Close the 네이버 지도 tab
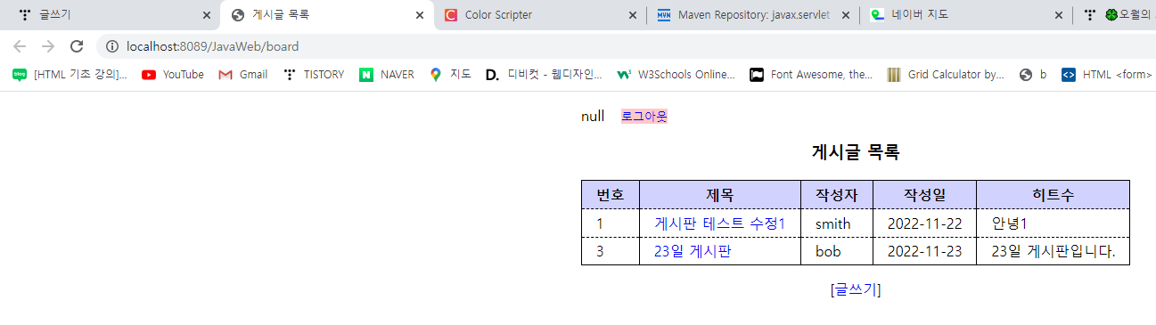The height and width of the screenshot is (325, 1156). 1059,15
